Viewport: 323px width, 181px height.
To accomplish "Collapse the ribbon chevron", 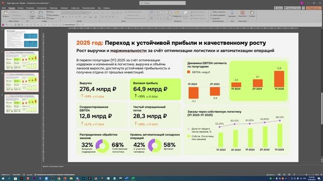I will coord(320,21).
